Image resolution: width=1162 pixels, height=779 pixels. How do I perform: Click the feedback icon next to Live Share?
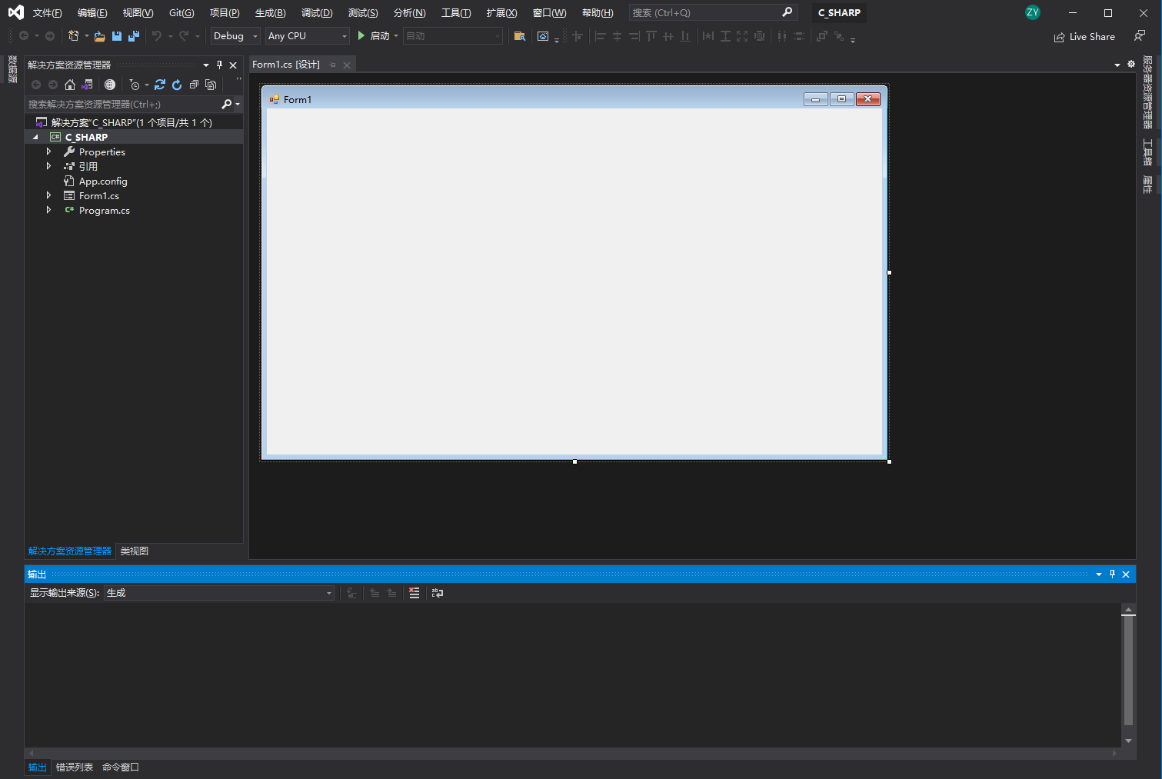1139,36
